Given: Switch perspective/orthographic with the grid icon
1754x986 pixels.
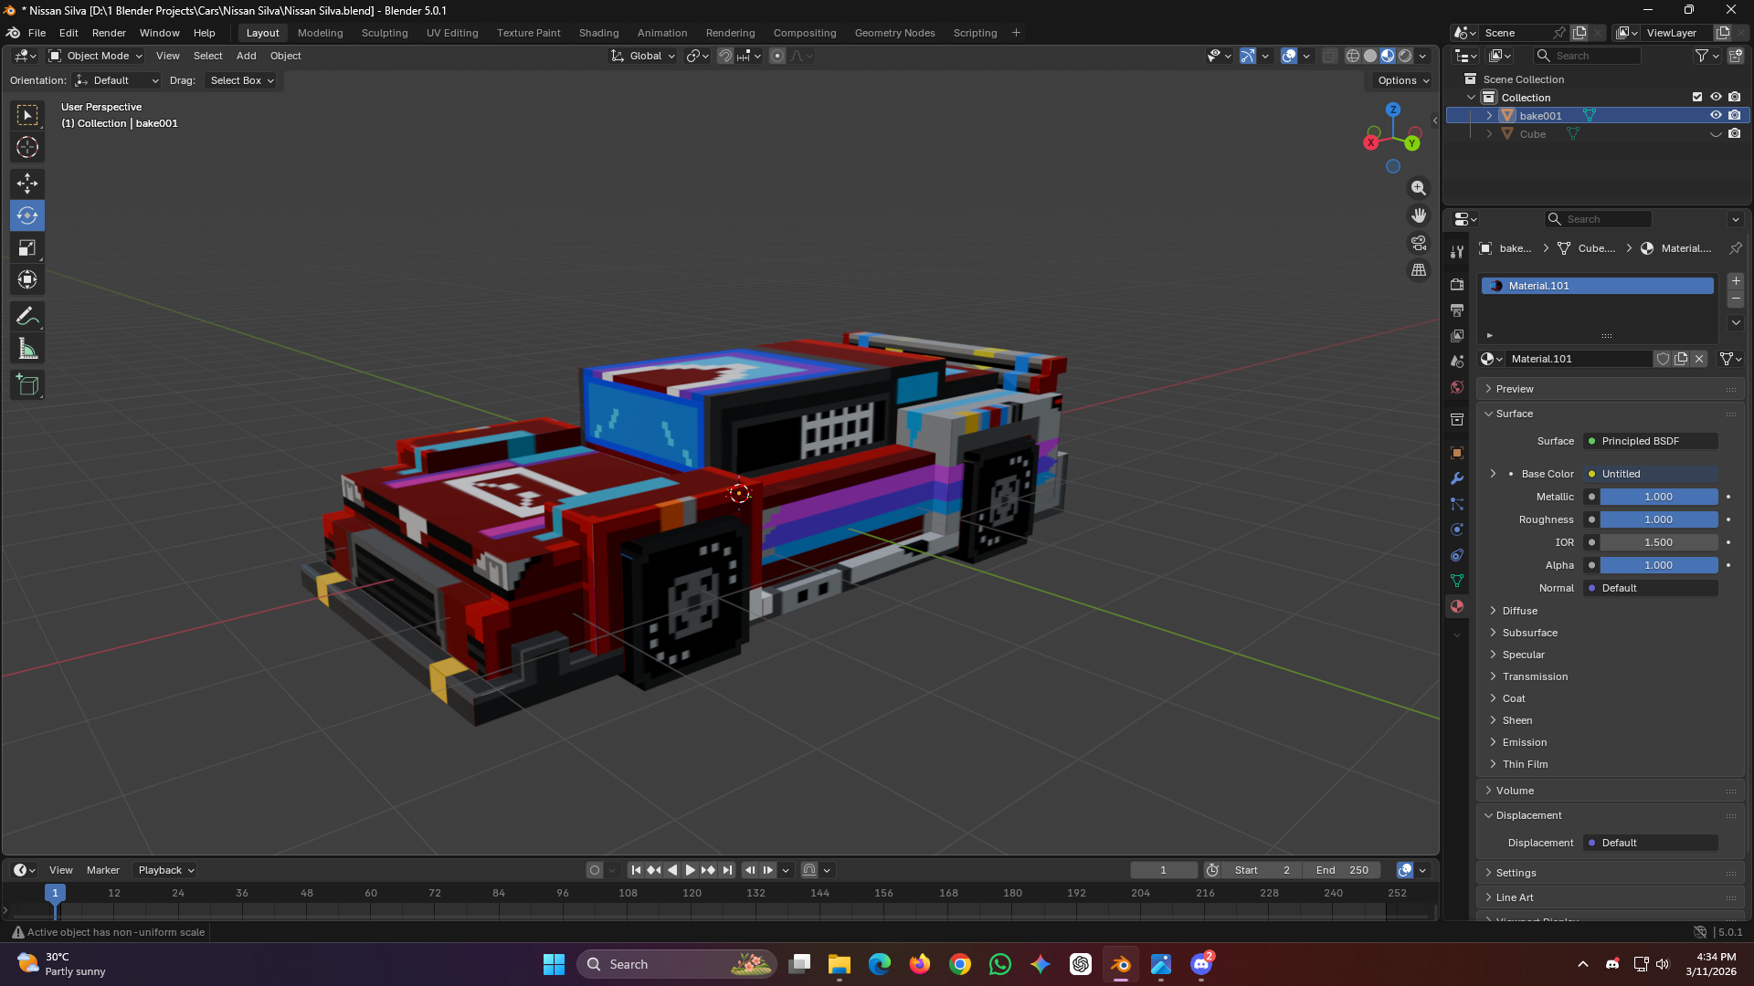Looking at the screenshot, I should [1419, 270].
